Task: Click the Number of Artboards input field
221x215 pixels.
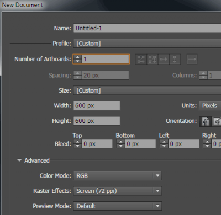Action: coord(106,59)
